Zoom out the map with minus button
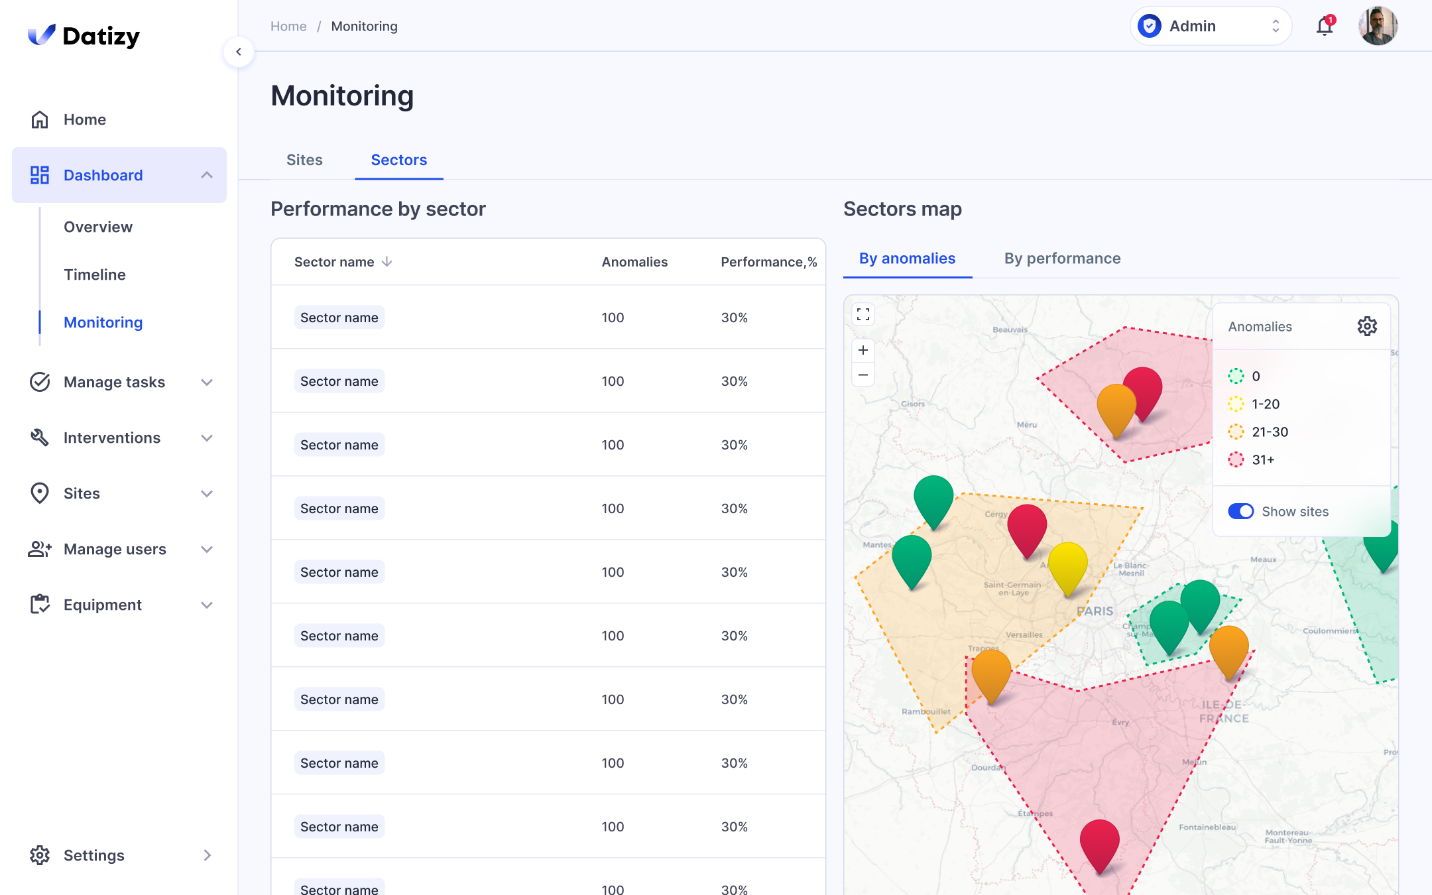 click(x=863, y=375)
